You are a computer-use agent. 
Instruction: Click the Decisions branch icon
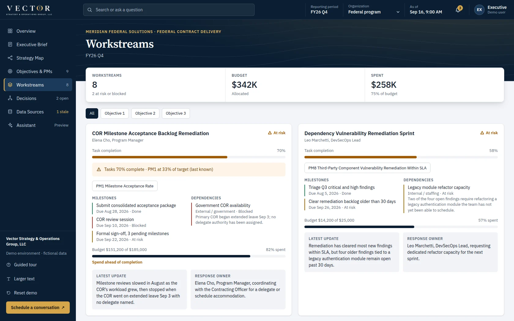(10, 98)
